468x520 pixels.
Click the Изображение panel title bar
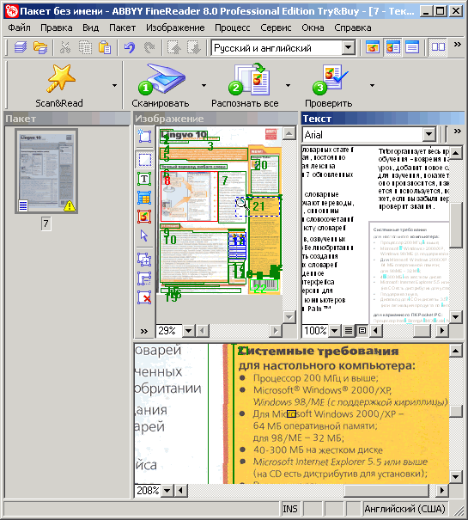(x=216, y=119)
